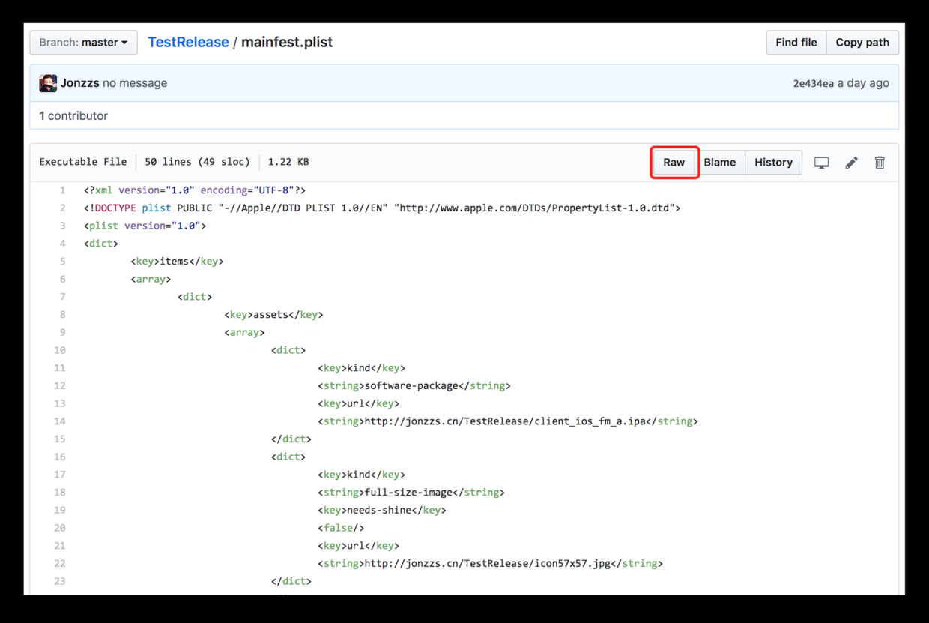Open the Blame view

(x=719, y=163)
